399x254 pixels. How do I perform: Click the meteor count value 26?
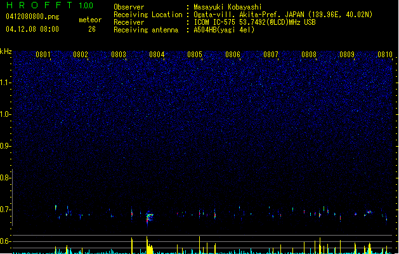coord(92,29)
